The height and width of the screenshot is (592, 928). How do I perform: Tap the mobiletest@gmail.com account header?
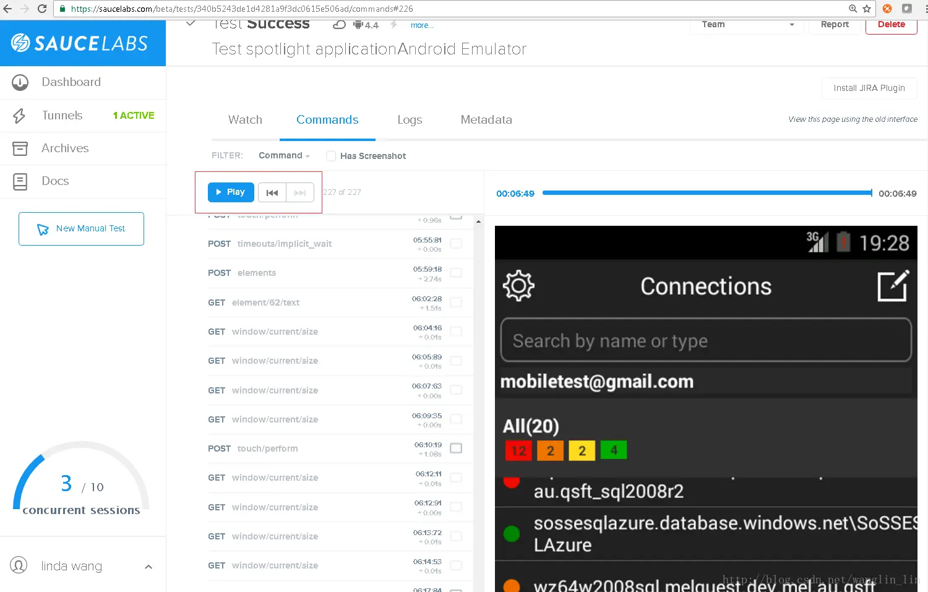coord(706,382)
